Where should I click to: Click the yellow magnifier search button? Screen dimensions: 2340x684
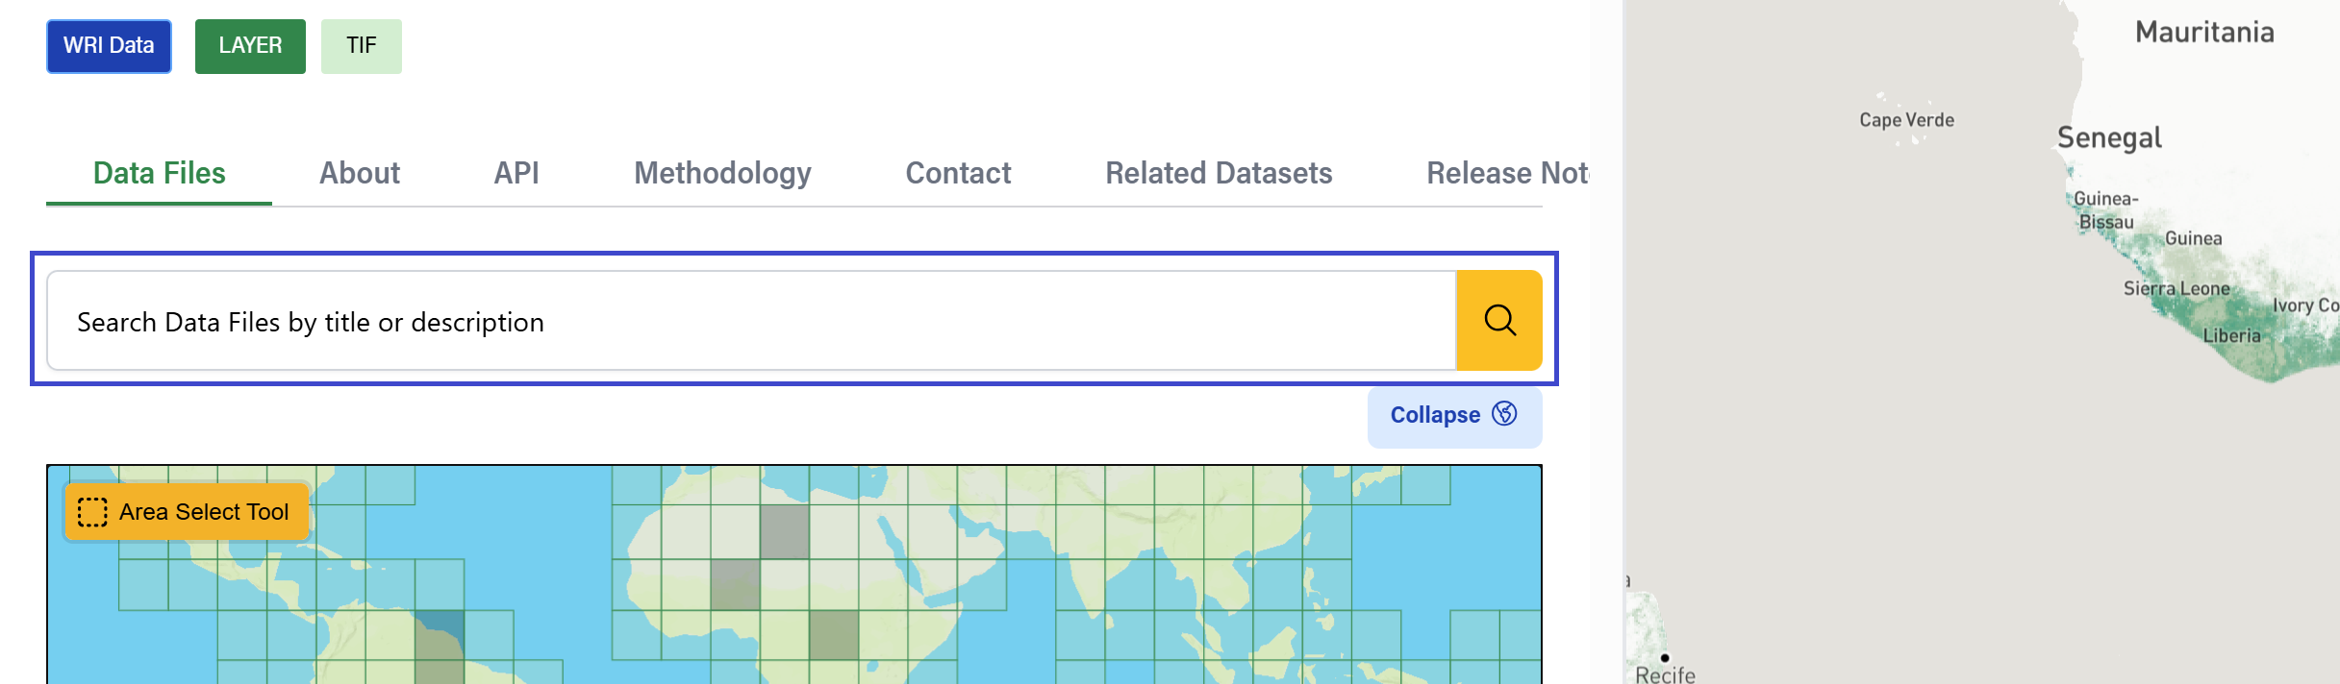point(1498,320)
